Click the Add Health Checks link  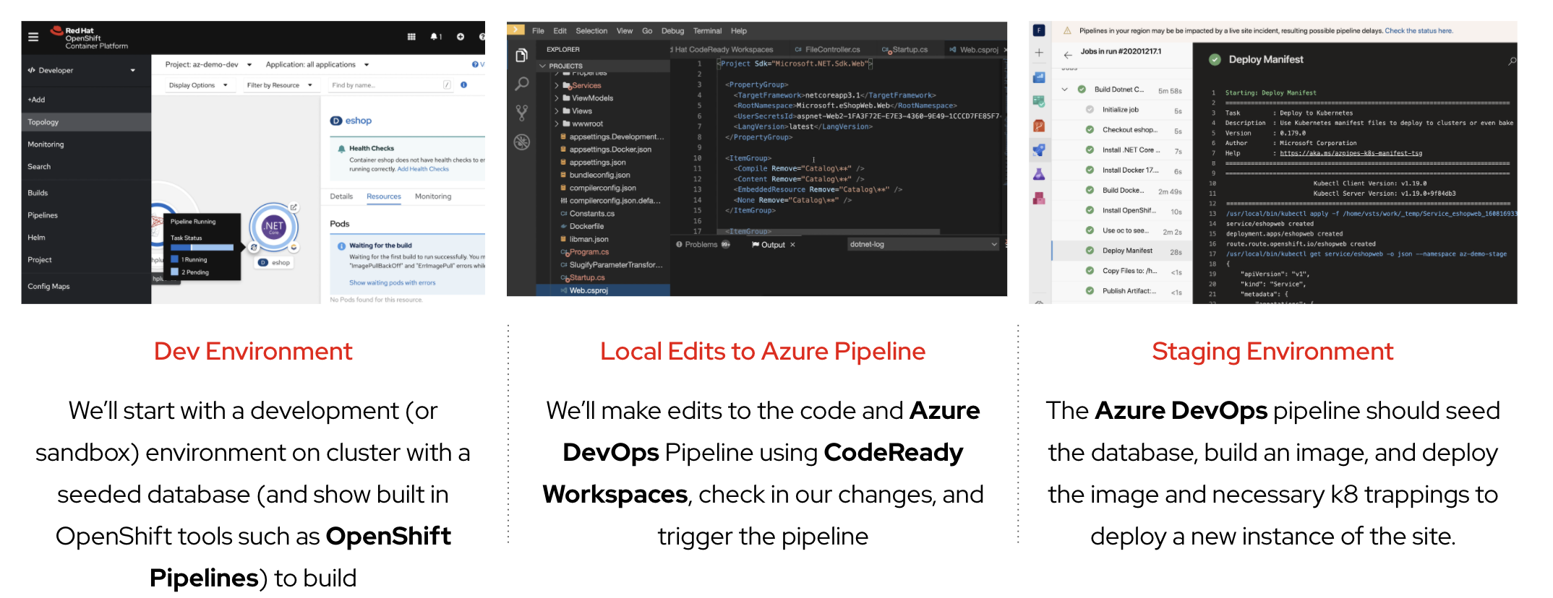coord(423,169)
